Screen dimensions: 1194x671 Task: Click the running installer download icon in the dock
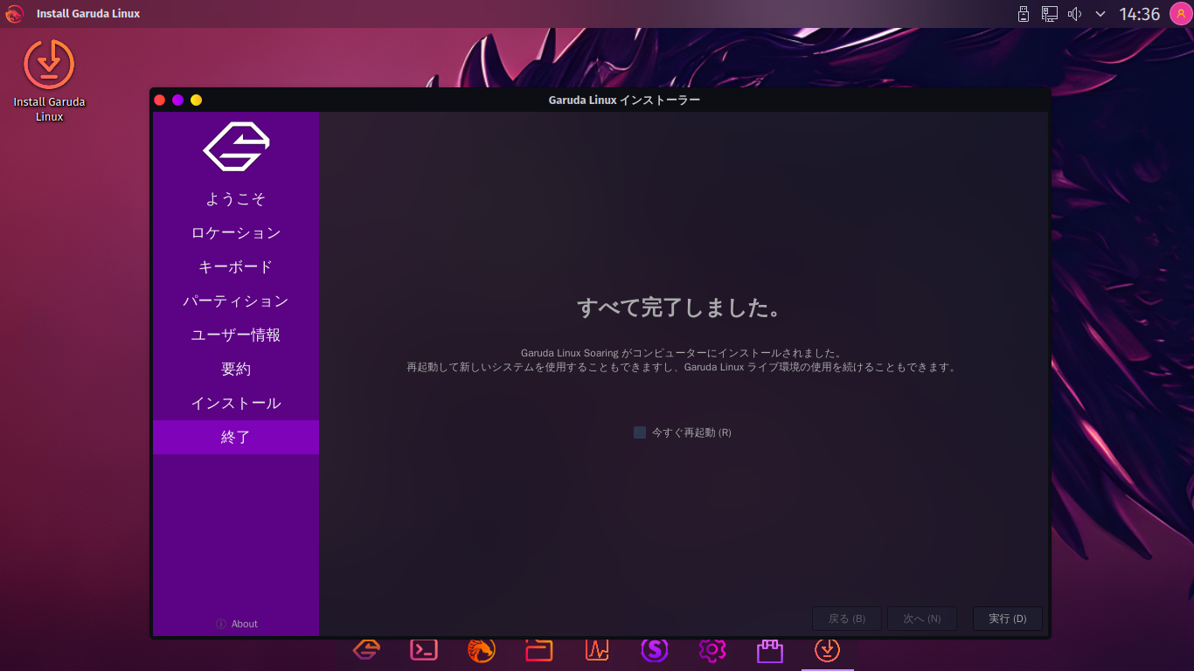[x=828, y=650]
